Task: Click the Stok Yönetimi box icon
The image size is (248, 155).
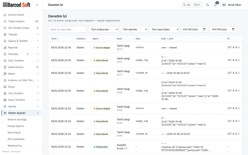Action: pyautogui.click(x=5, y=60)
